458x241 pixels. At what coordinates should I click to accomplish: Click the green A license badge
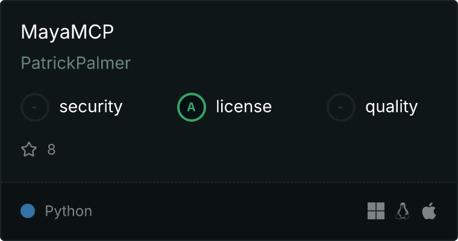(192, 107)
